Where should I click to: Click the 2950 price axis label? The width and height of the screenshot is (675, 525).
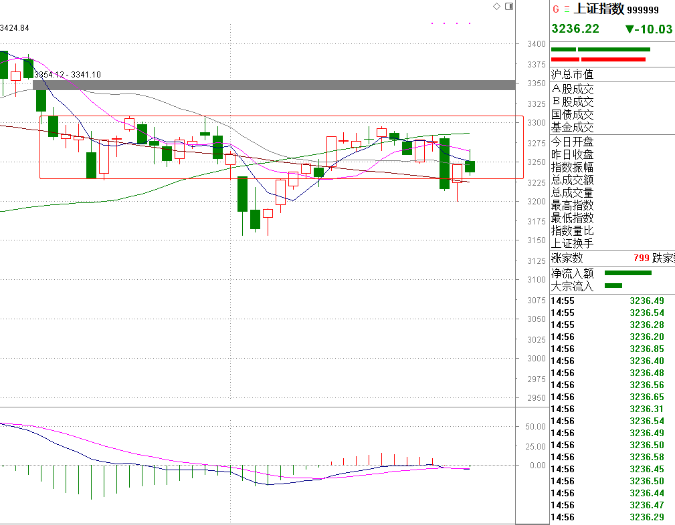(537, 398)
